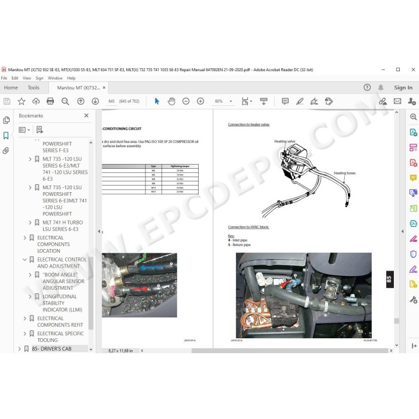This screenshot has width=419, height=419.
Task: Print the document
Action: [50, 101]
